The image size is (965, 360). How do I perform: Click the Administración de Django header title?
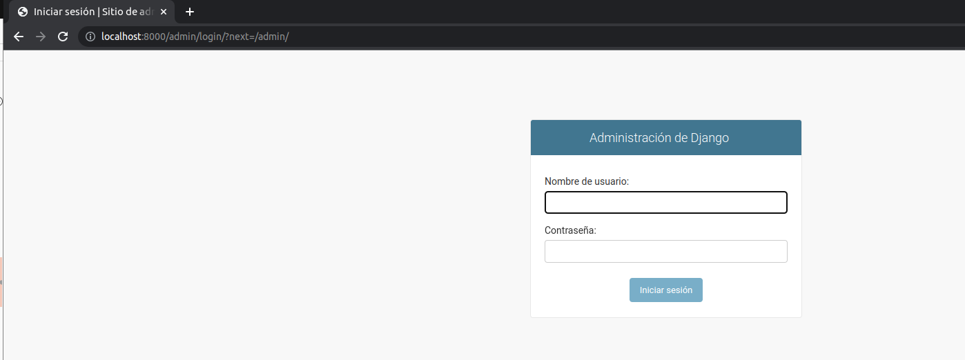659,138
